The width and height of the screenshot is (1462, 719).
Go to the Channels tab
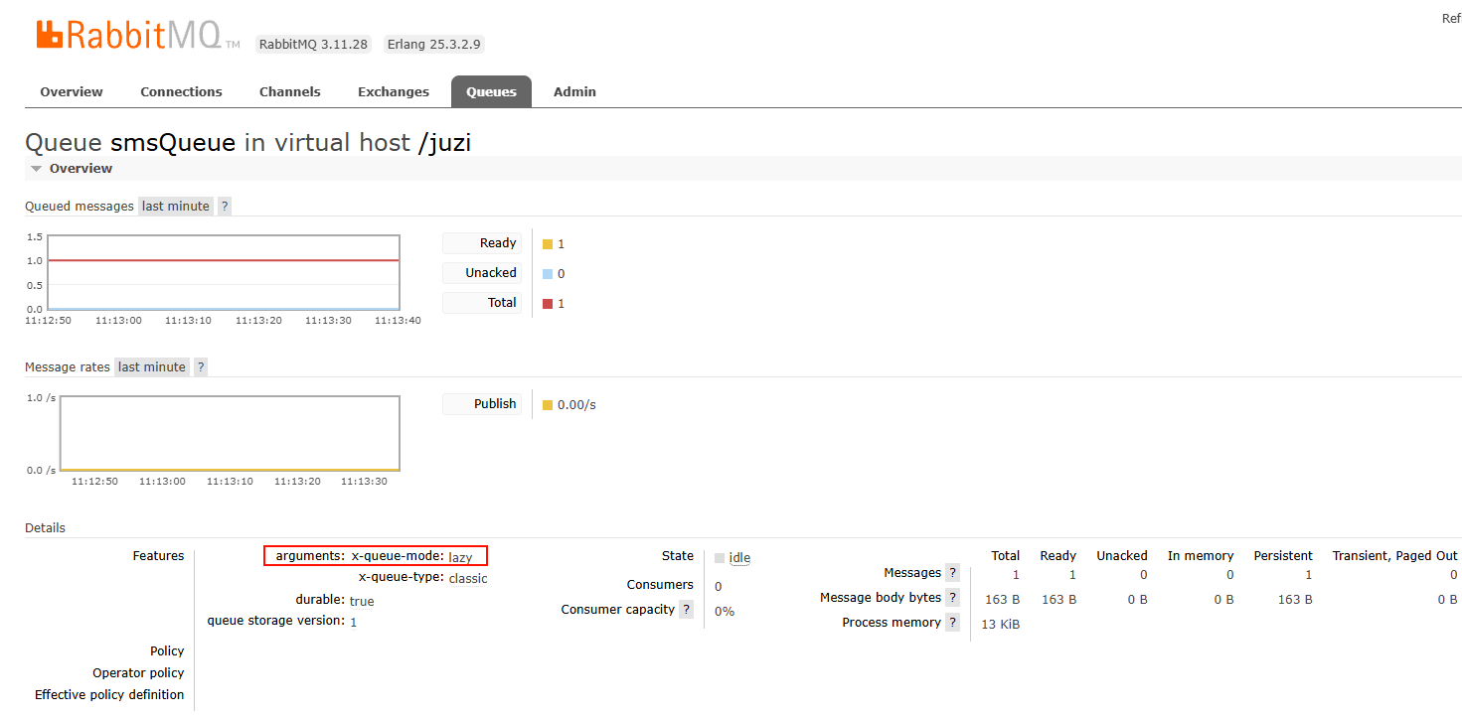point(289,92)
